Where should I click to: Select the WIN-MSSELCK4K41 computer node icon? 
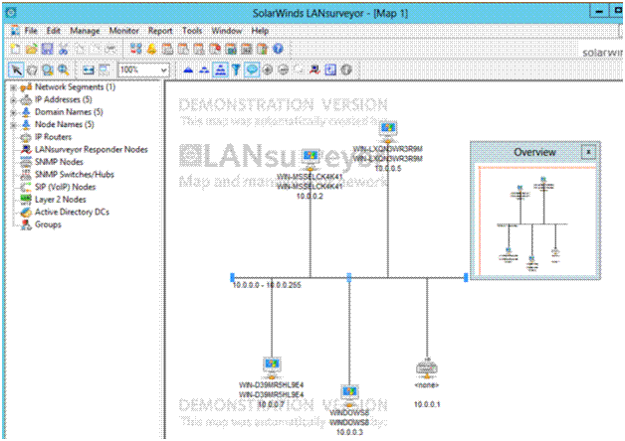(311, 158)
